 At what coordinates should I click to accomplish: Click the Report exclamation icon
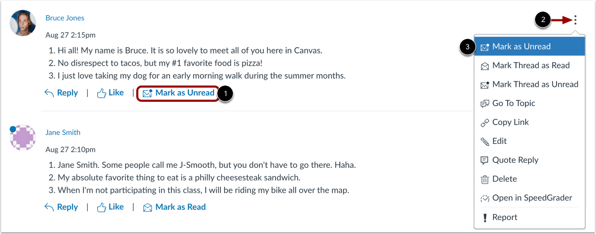(x=485, y=217)
